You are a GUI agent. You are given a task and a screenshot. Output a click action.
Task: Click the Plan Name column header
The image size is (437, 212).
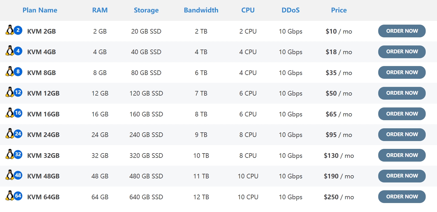point(40,10)
